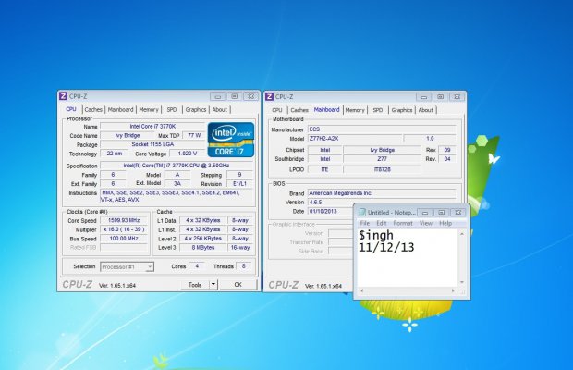This screenshot has width=573, height=370.
Task: Open Memory tab in left CPU-Z window
Action: (x=149, y=109)
